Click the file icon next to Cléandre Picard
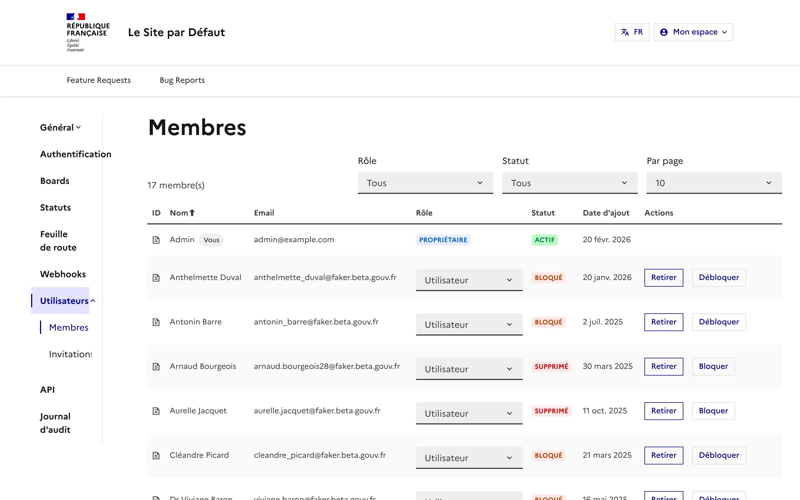The image size is (800, 500). 156,455
